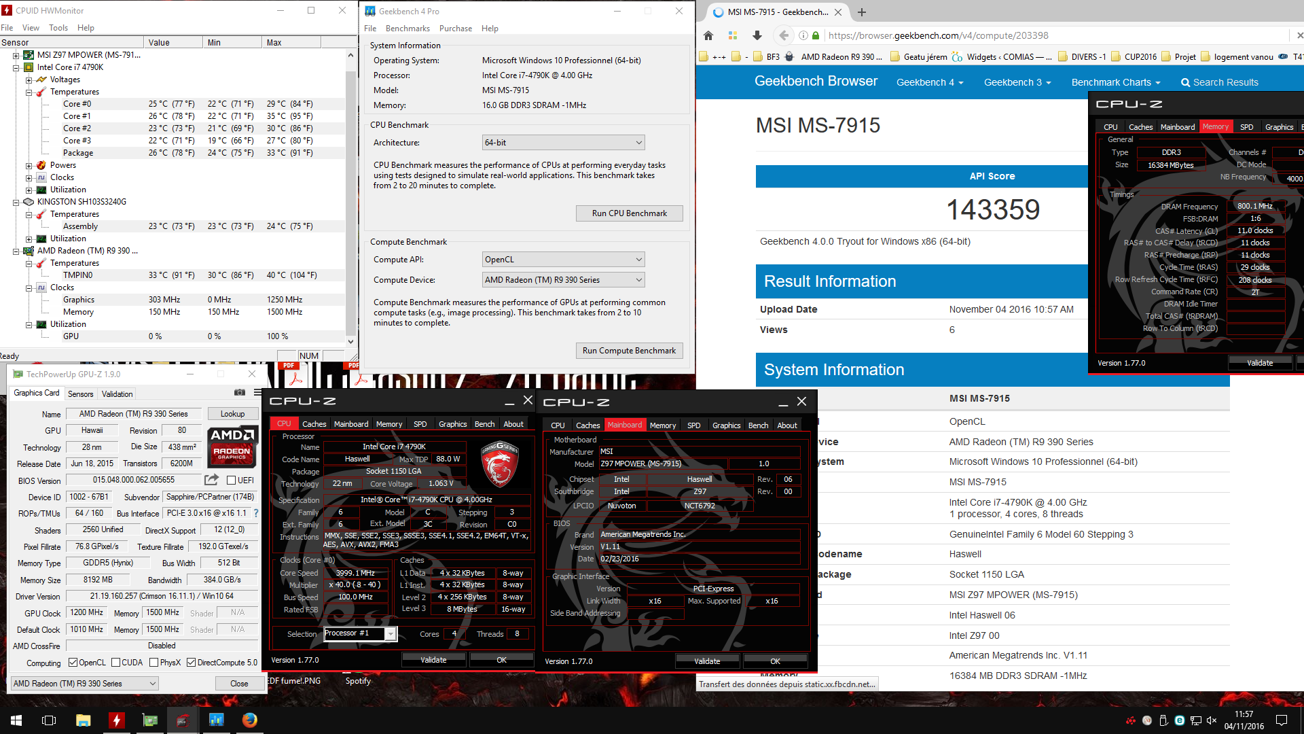1304x734 pixels.
Task: Click Geekbench Browser title link
Action: click(816, 81)
